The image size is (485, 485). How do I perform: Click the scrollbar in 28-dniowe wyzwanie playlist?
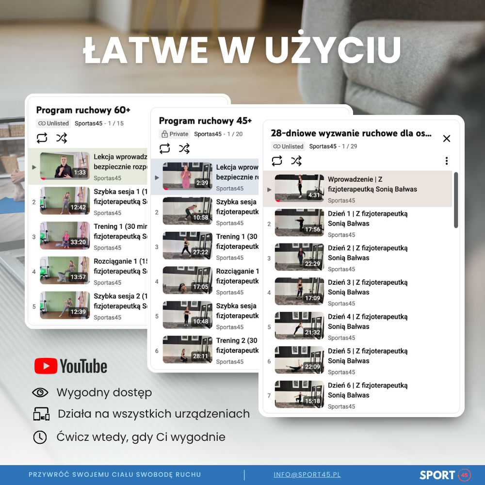click(455, 200)
